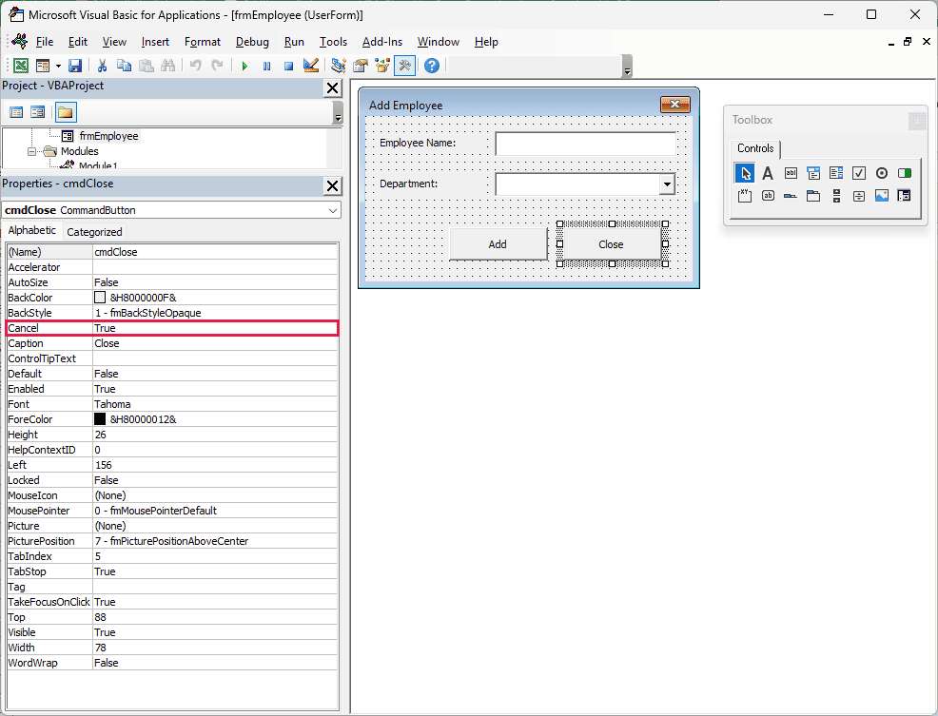Save the project with the floppy icon

click(75, 66)
